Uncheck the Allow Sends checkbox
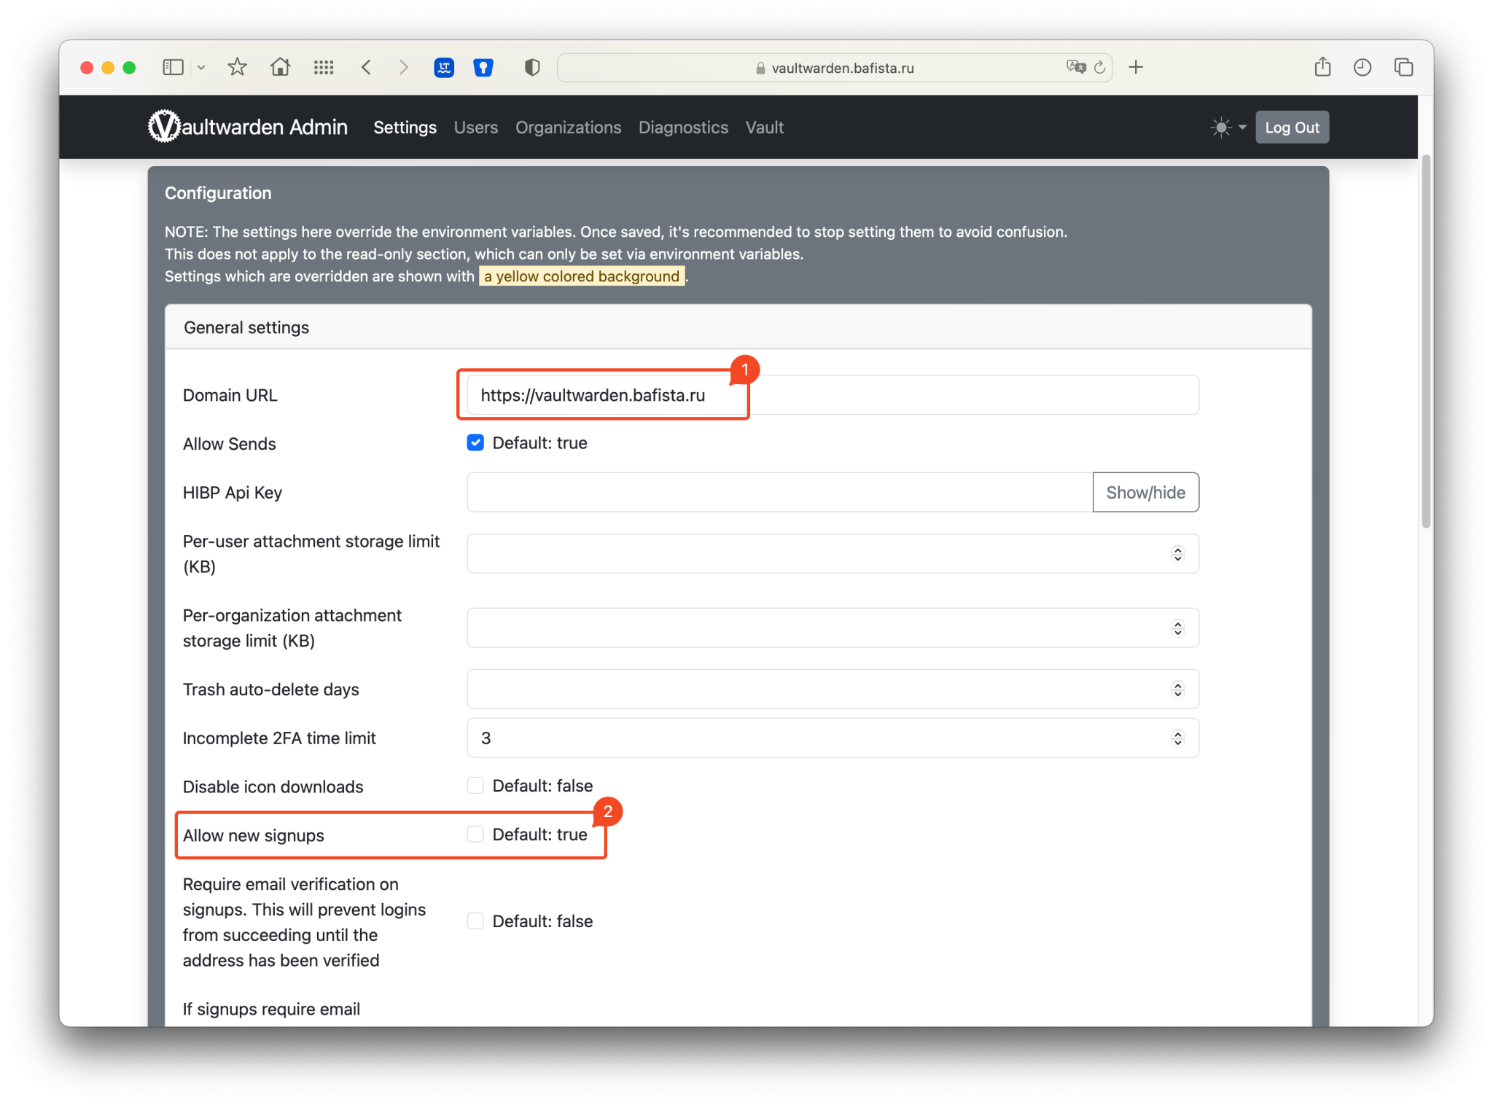The image size is (1493, 1105). tap(475, 443)
